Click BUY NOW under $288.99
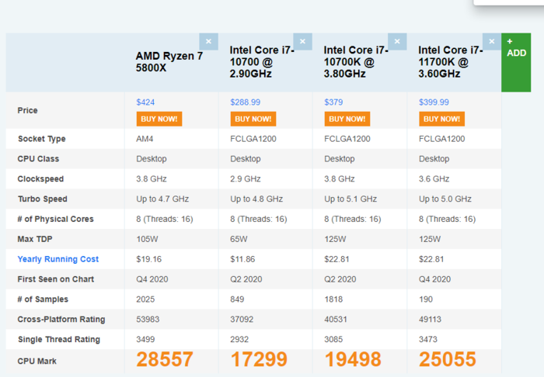The width and height of the screenshot is (544, 377). point(253,119)
